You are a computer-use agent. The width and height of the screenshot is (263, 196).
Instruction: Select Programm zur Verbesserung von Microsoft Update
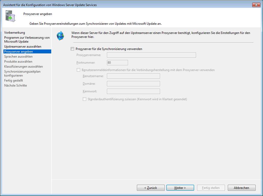27,39
